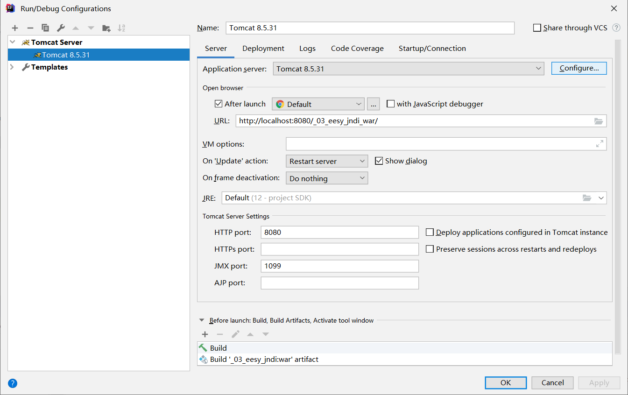This screenshot has height=395, width=628.
Task: Open Application server dropdown
Action: [409, 69]
